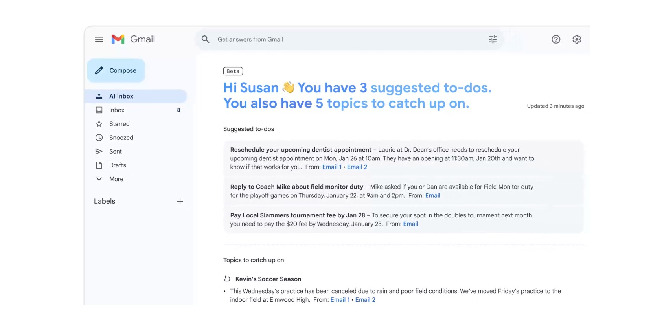View Snoozed emails
This screenshot has height=312, width=662.
point(121,138)
